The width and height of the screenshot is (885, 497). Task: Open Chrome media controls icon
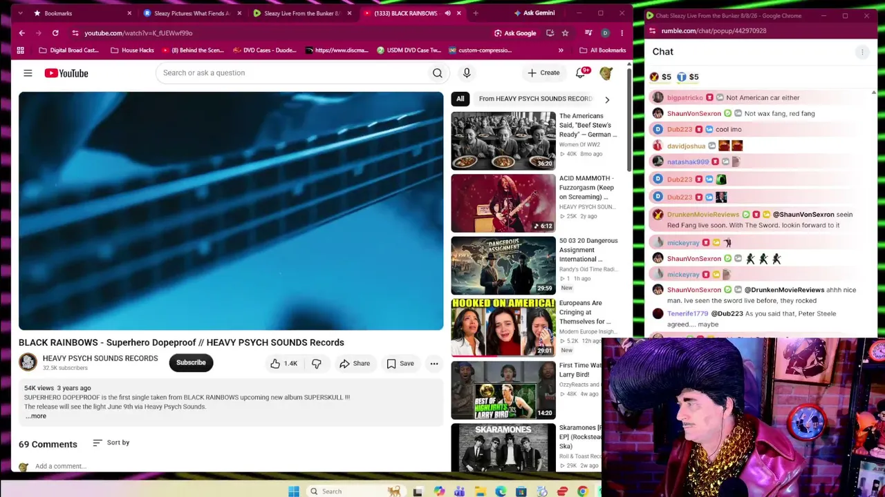coord(588,32)
